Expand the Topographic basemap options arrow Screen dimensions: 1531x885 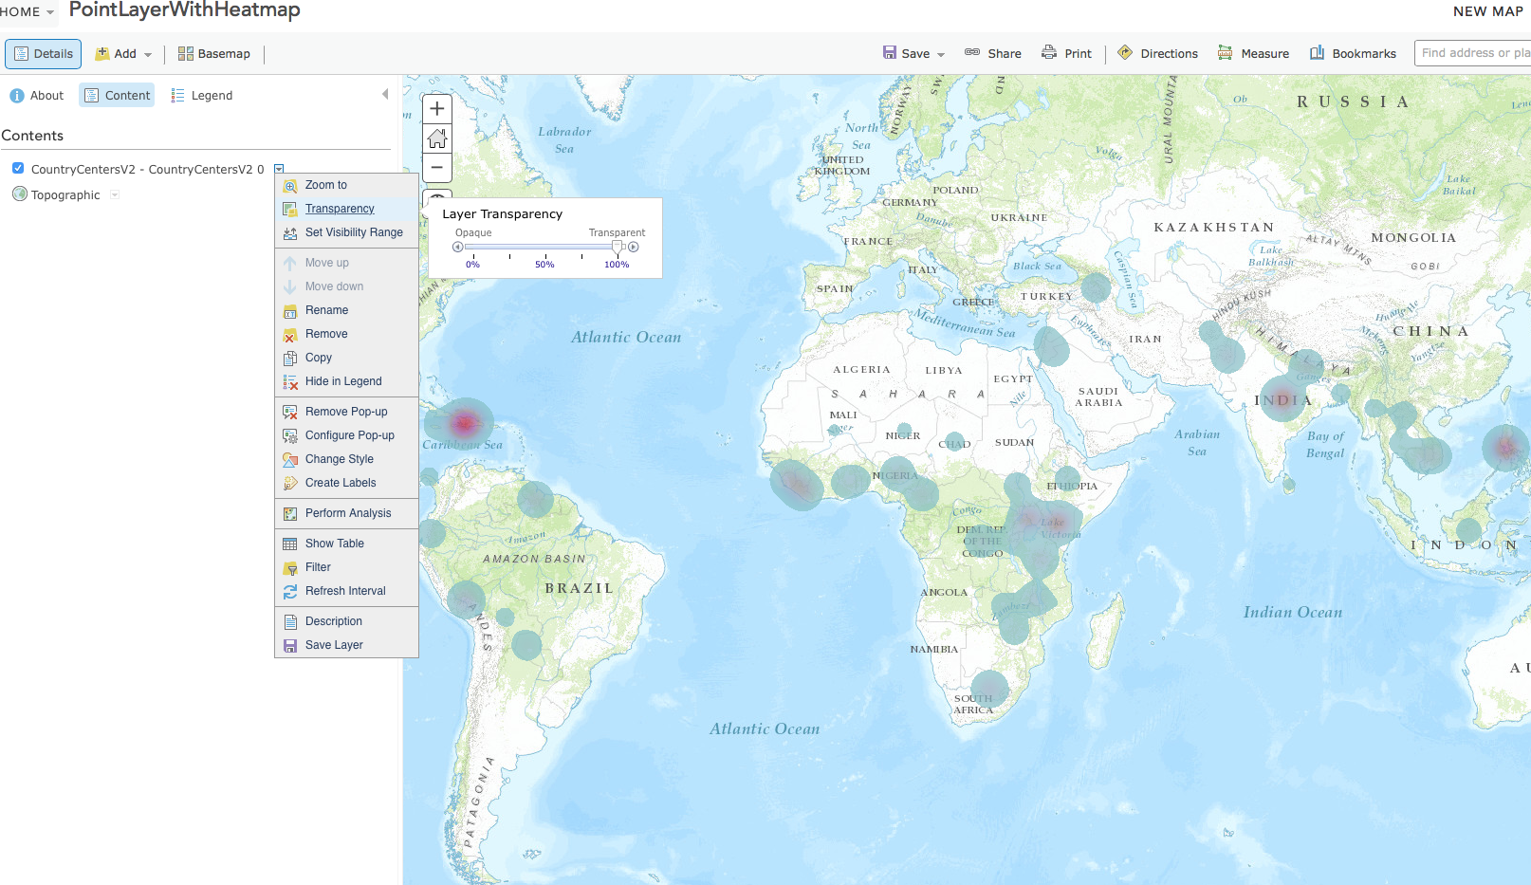pos(115,194)
